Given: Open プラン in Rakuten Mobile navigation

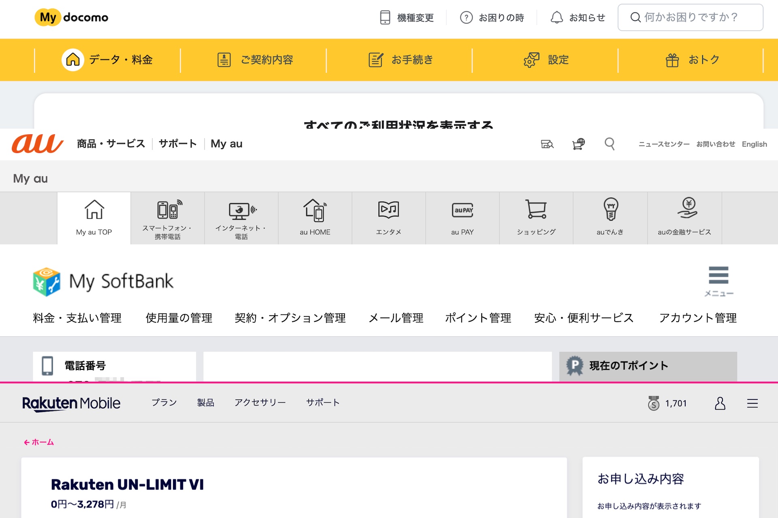Looking at the screenshot, I should pos(164,403).
